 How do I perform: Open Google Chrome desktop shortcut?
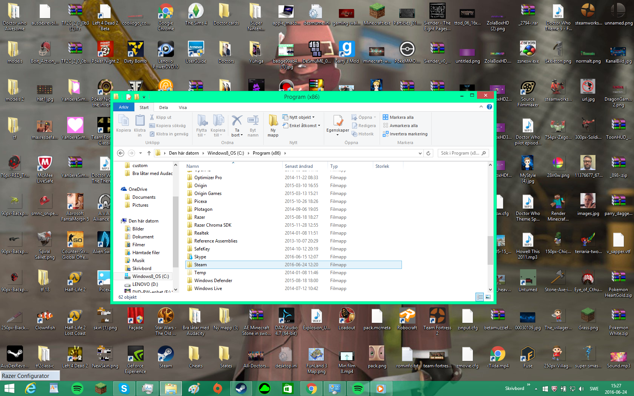(x=166, y=17)
